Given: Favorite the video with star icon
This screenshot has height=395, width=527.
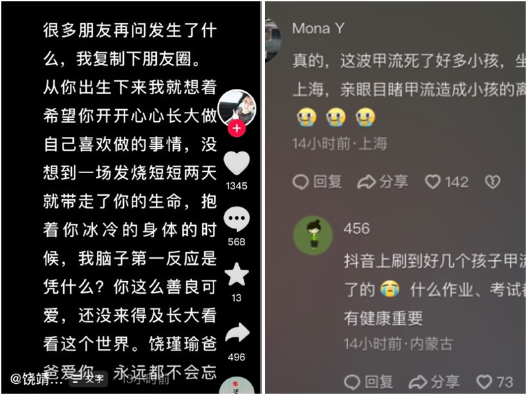Looking at the screenshot, I should pos(236,275).
